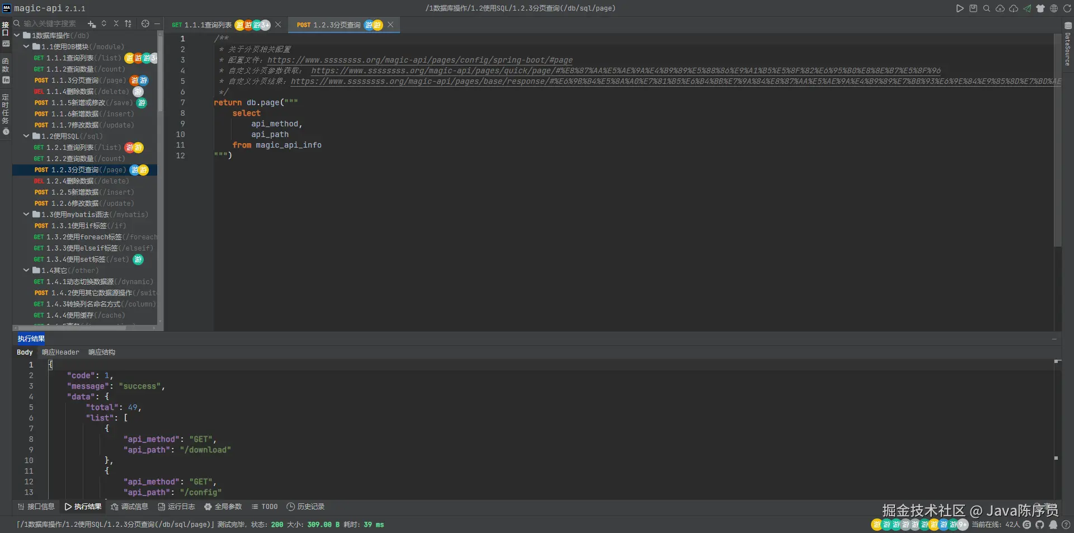Collapse all groups in the API tree

[x=116, y=24]
